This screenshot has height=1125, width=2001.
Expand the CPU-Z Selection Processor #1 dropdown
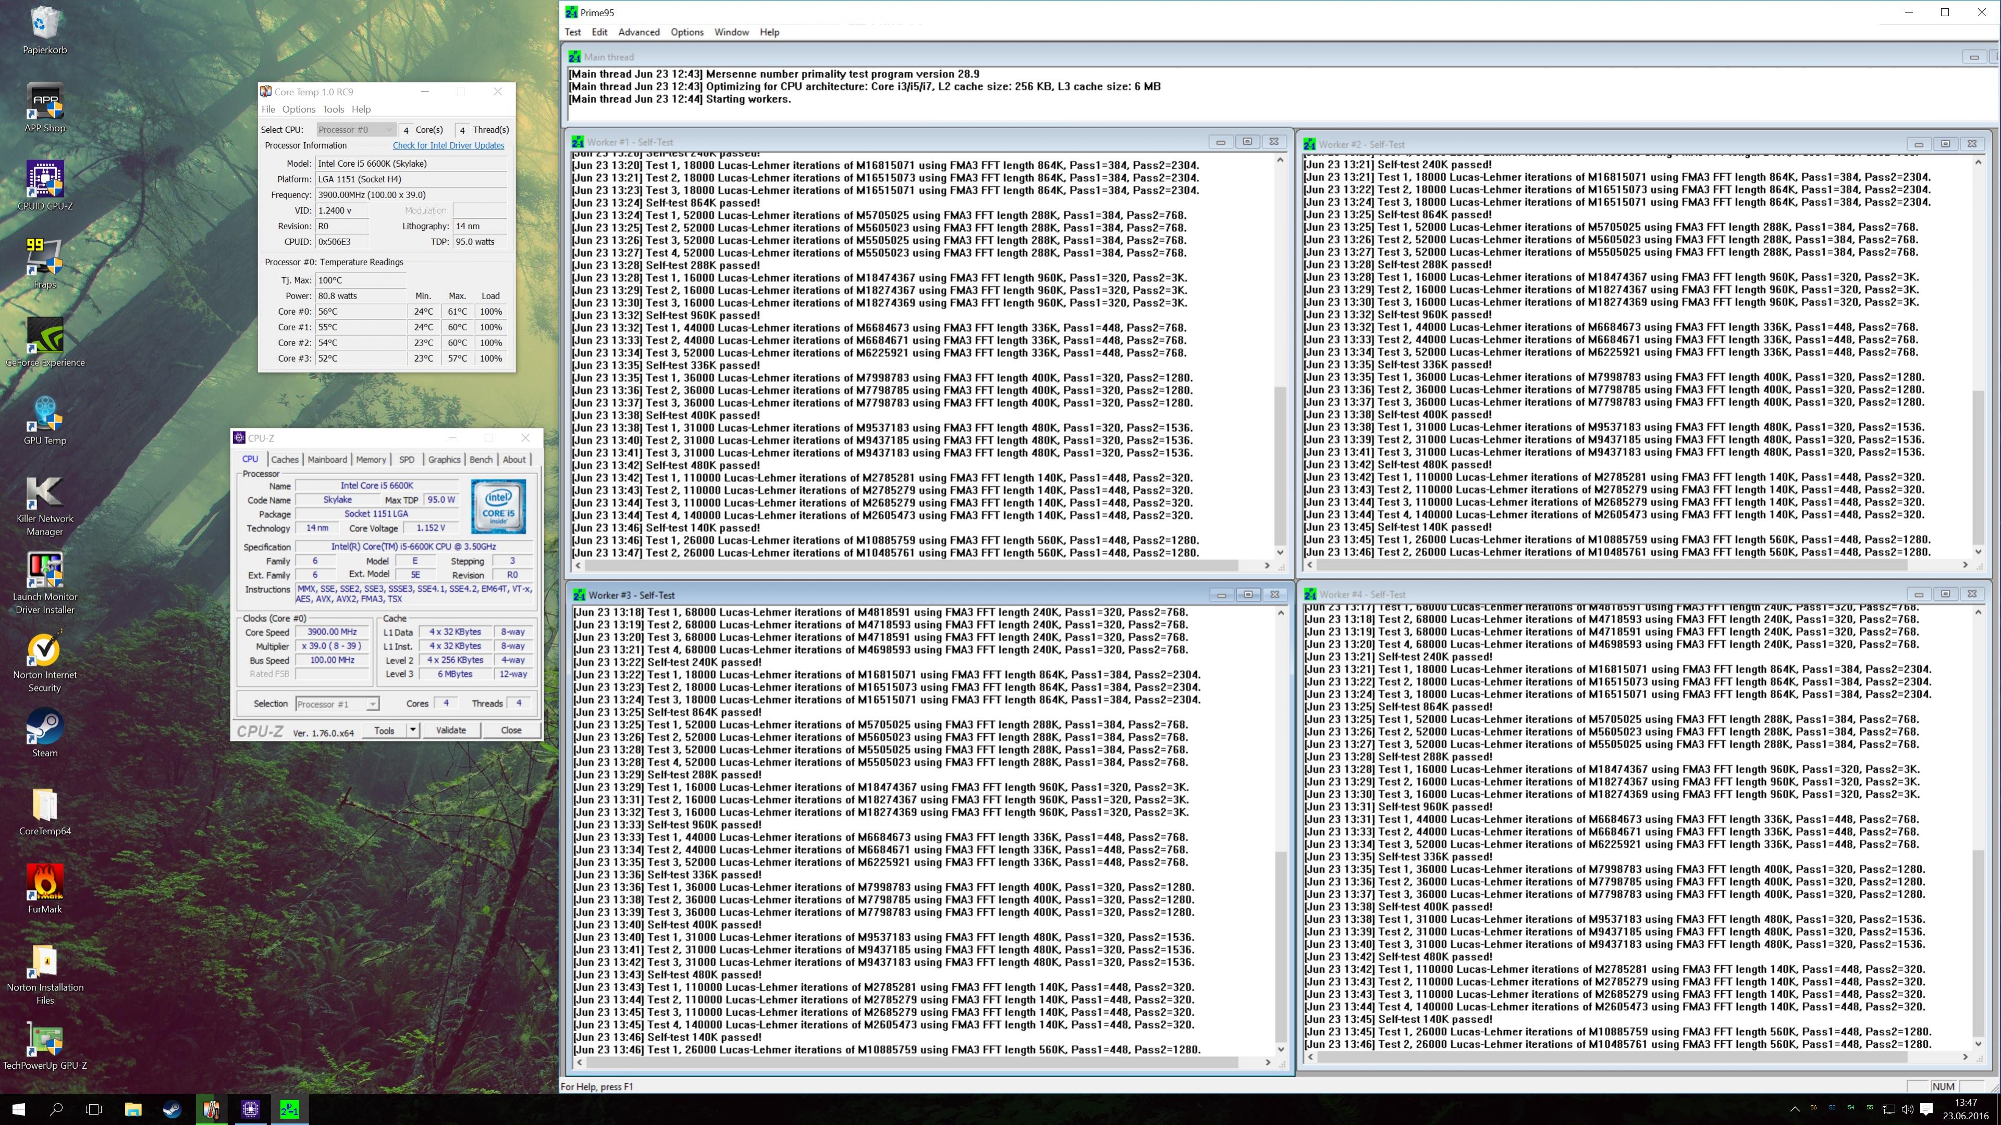[x=373, y=704]
